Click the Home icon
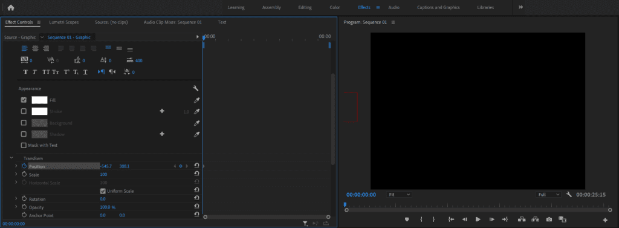This screenshot has height=228, width=619. click(x=11, y=7)
